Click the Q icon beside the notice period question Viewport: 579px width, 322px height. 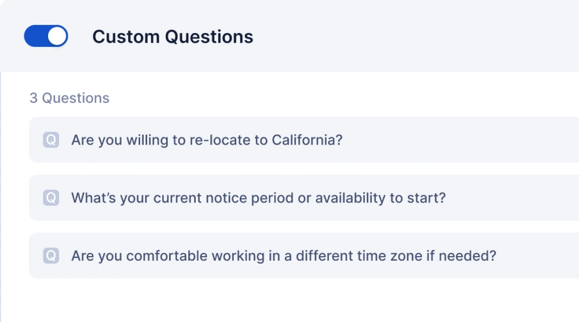point(51,198)
